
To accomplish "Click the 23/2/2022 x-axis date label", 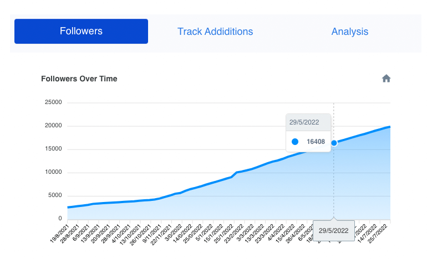I will coord(234,234).
